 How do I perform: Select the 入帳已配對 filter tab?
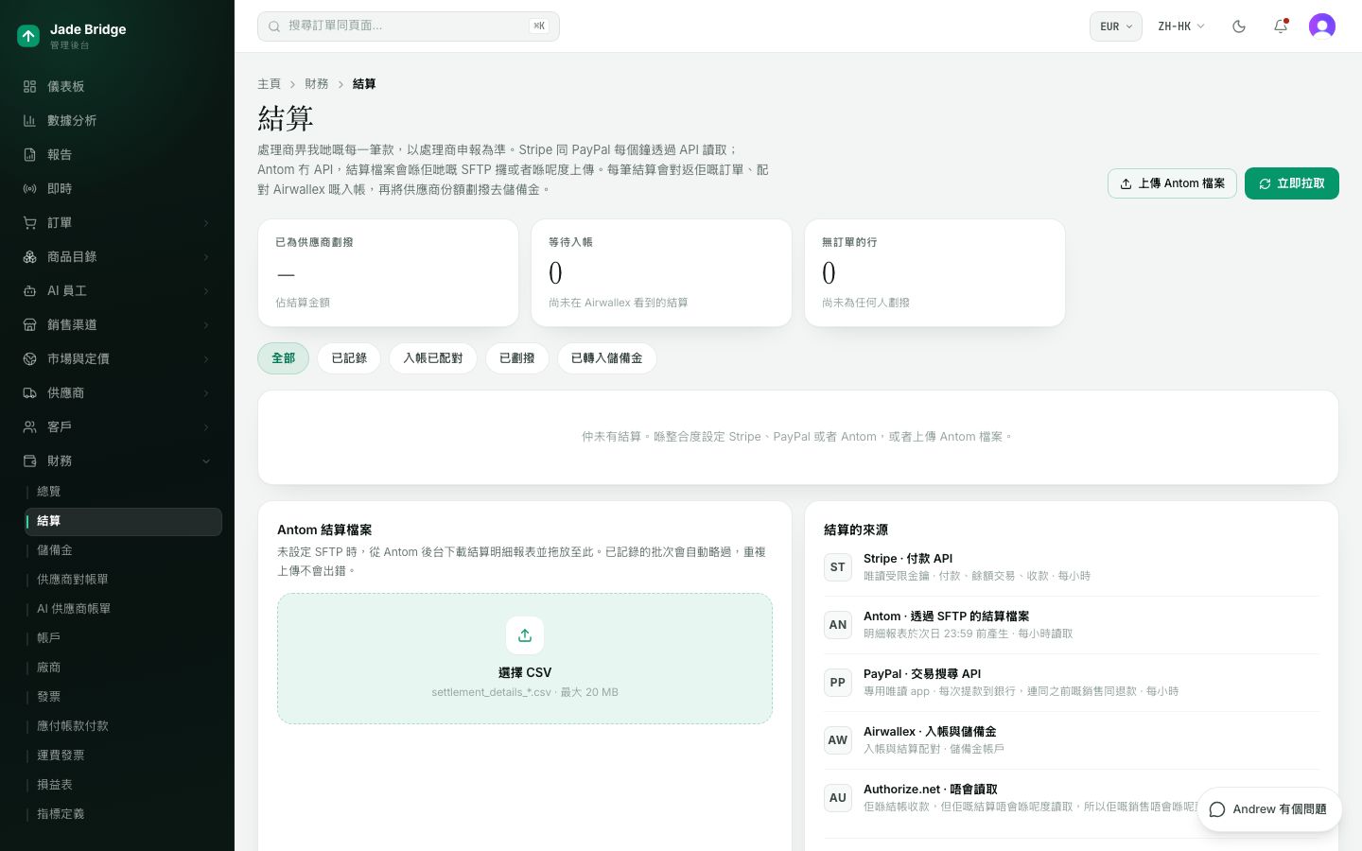(433, 358)
